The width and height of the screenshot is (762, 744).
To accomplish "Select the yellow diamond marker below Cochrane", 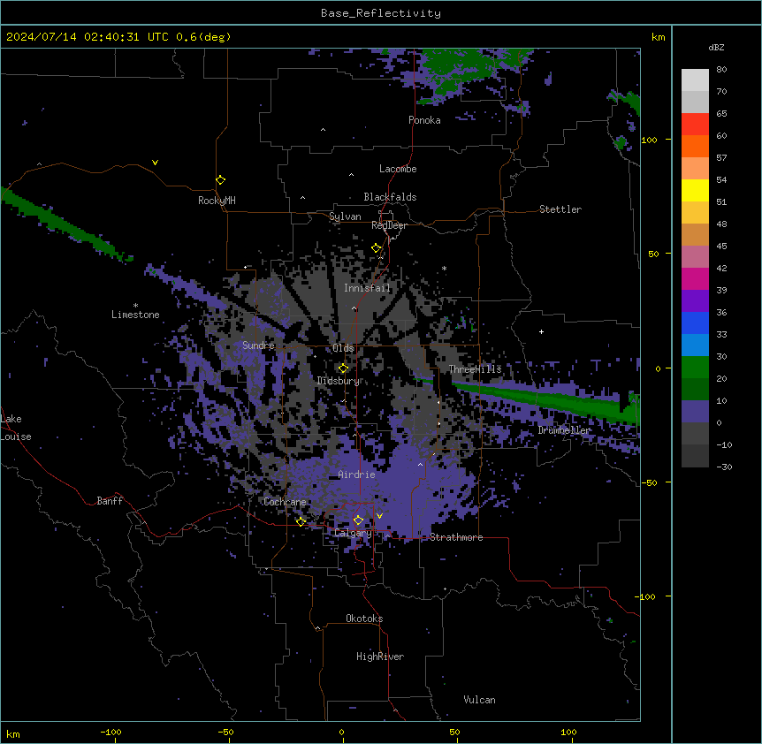I will point(301,521).
